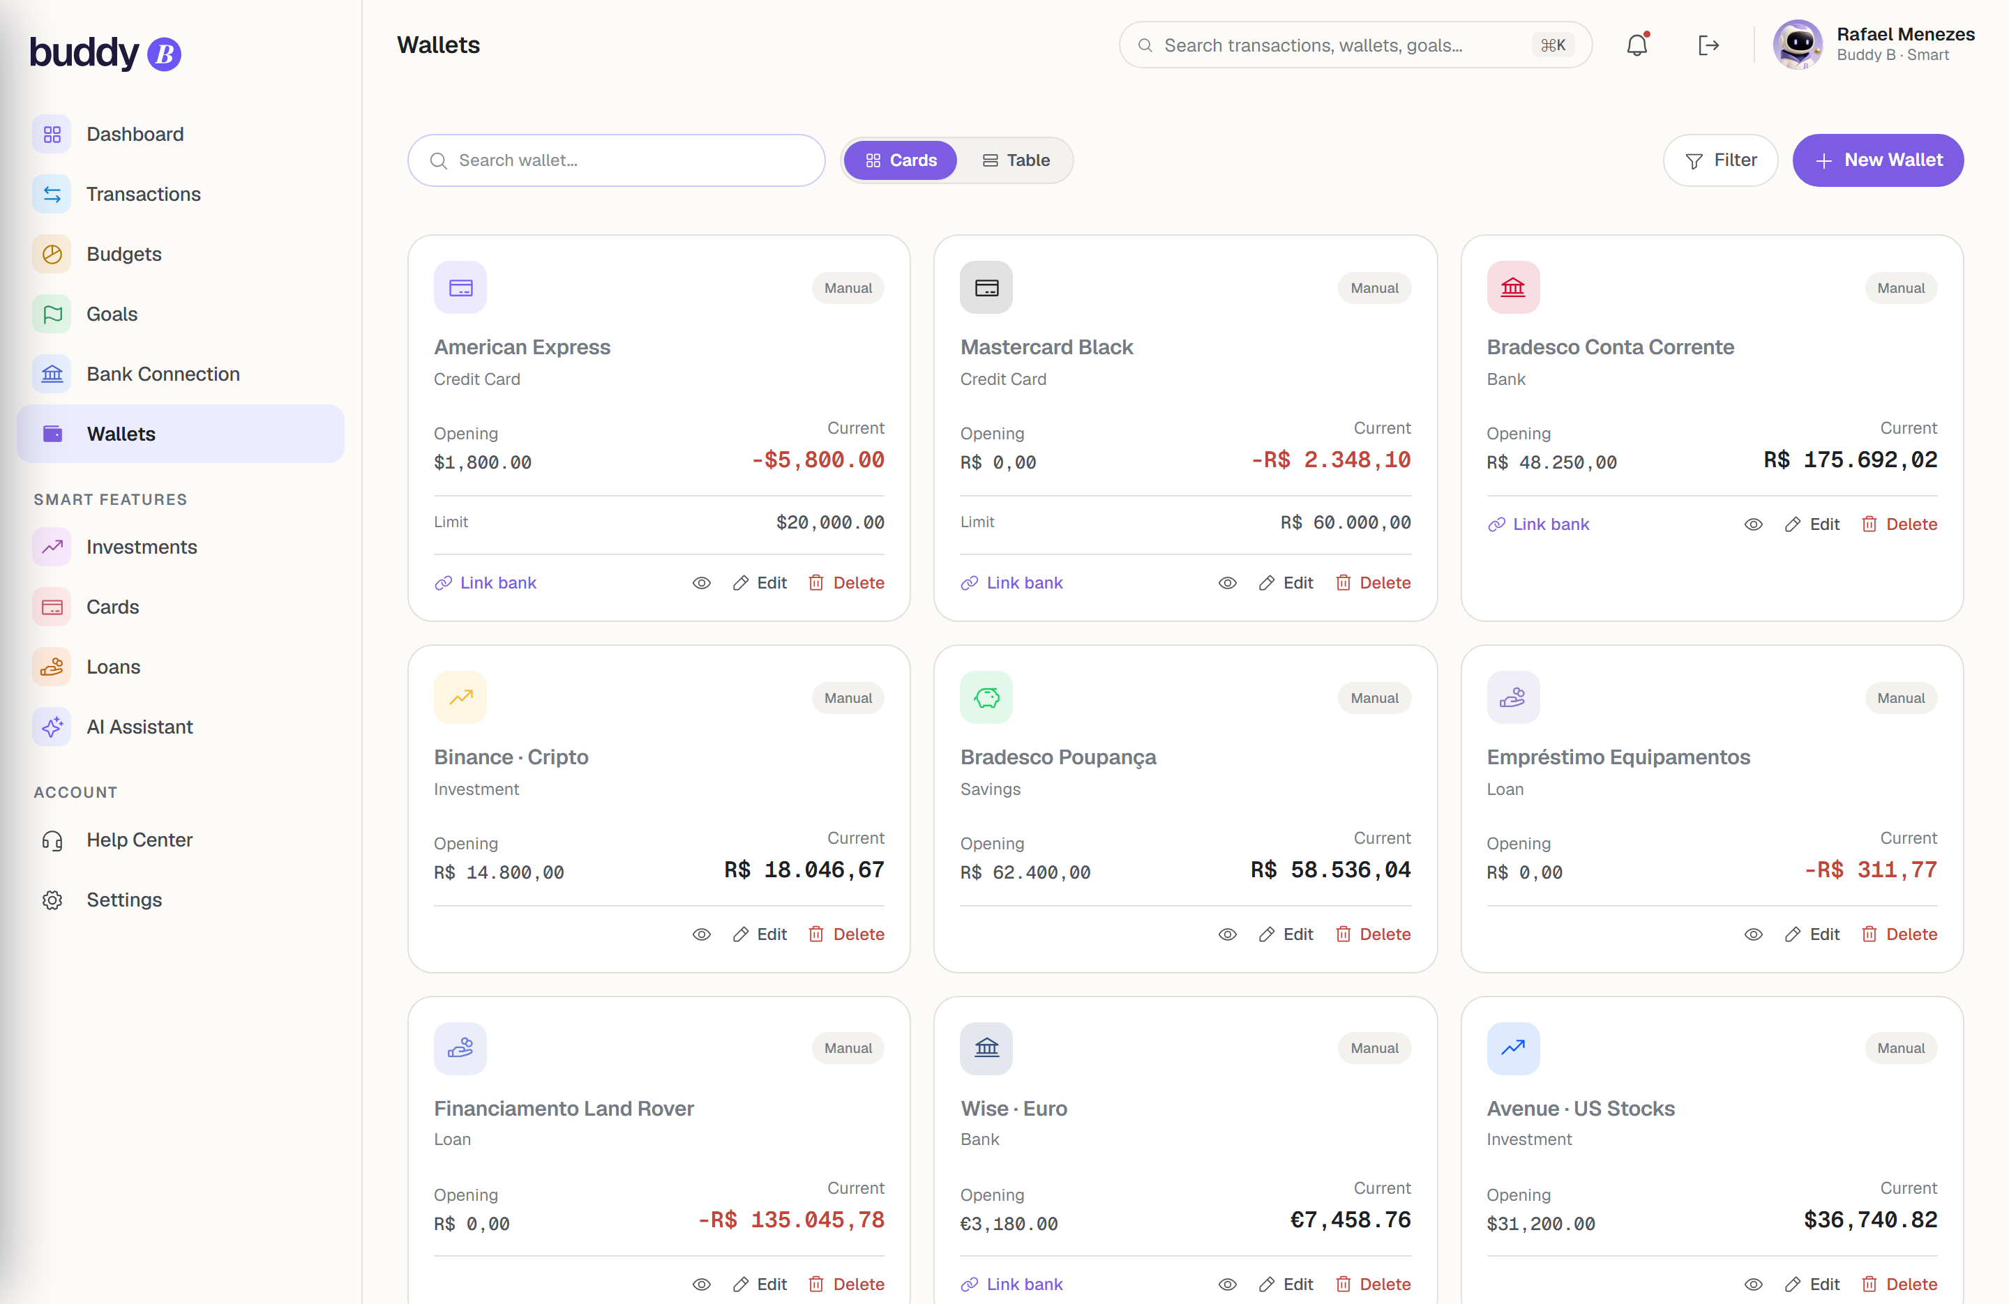Go to Transactions in the sidebar

(181, 194)
